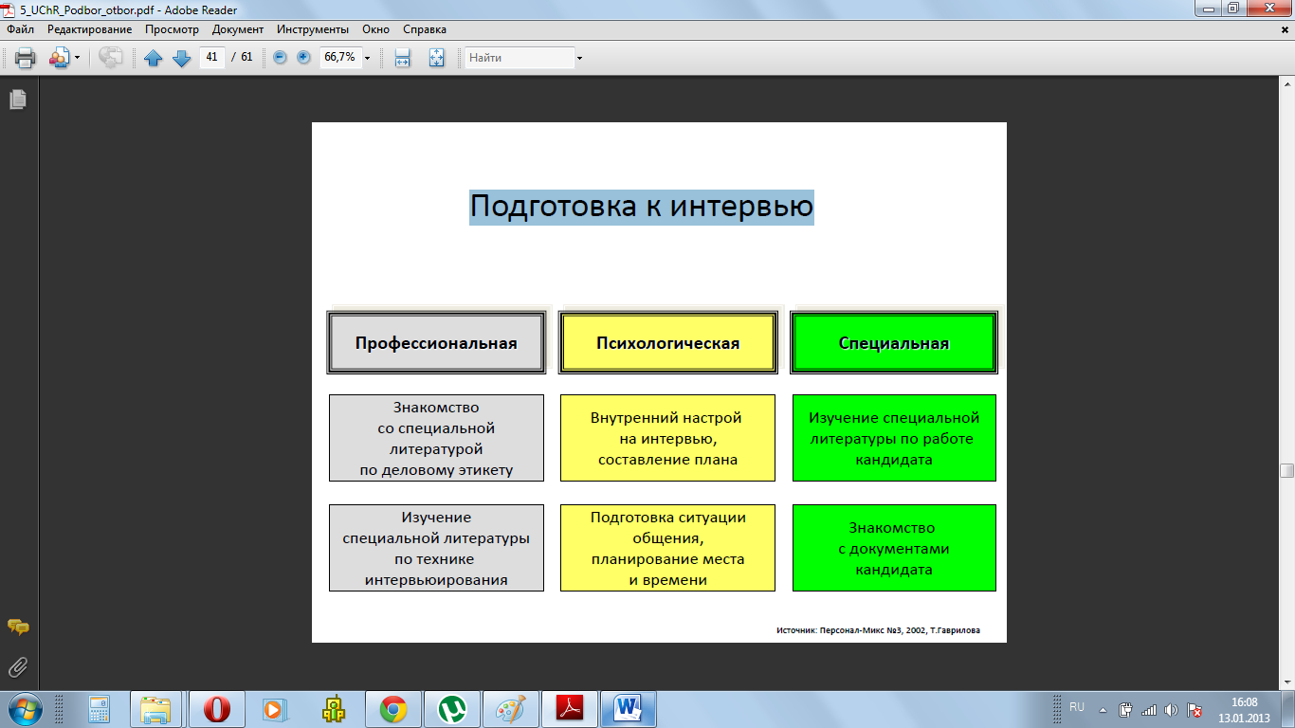Screen dimensions: 1295x728
Task: Click the Найти search field
Action: (x=520, y=58)
